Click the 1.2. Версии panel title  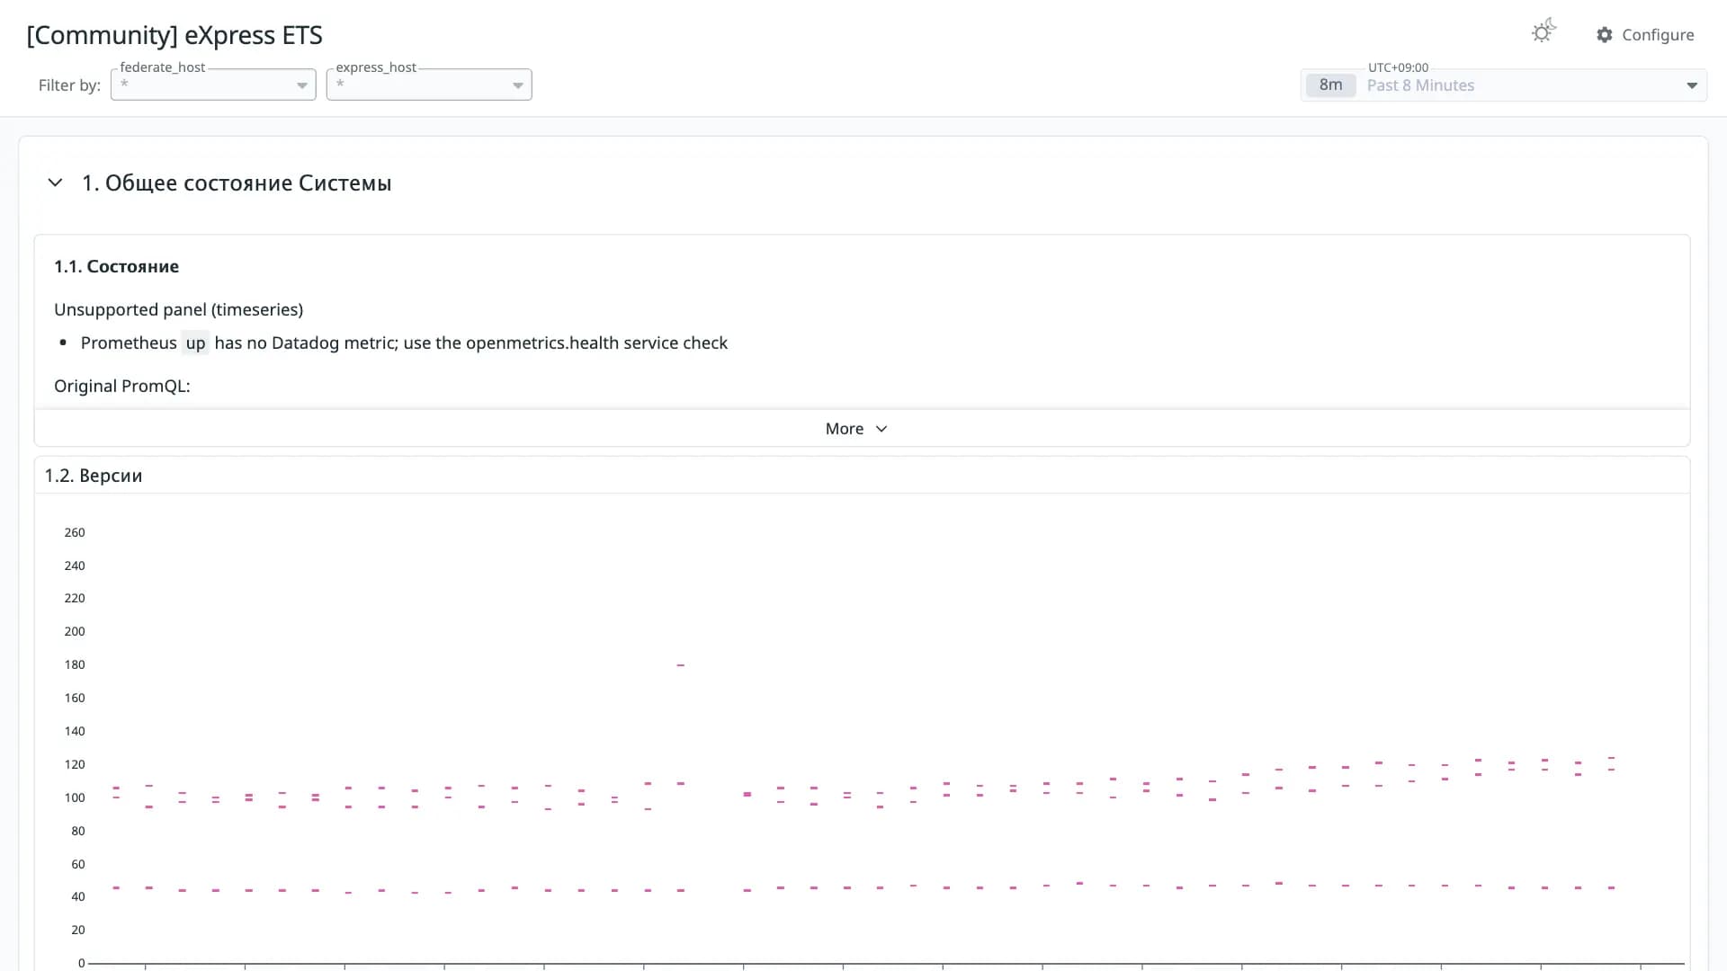(x=94, y=476)
